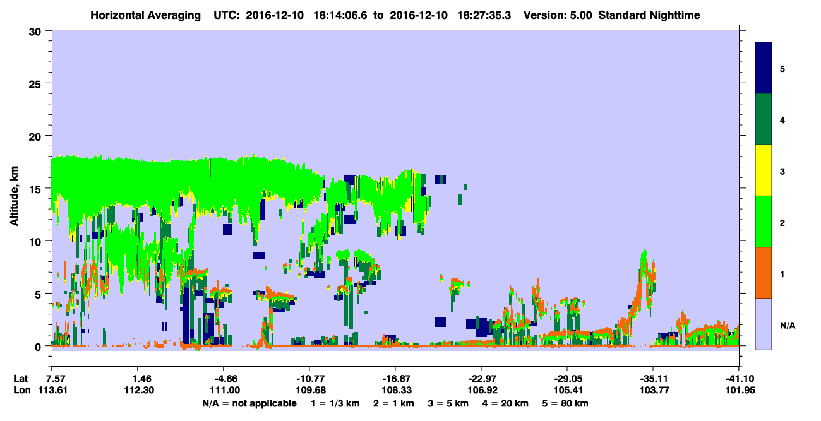Click longitude value 103.77
The image size is (821, 421).
coord(653,390)
